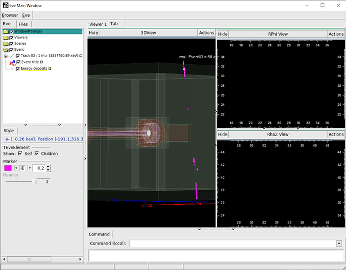Click the left arrow of the horizontal scrollbar
Screen dimensions: 346x270
click(x=4, y=259)
